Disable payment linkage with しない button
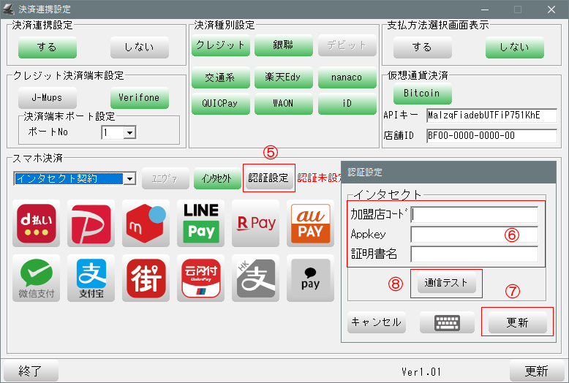 tap(139, 48)
